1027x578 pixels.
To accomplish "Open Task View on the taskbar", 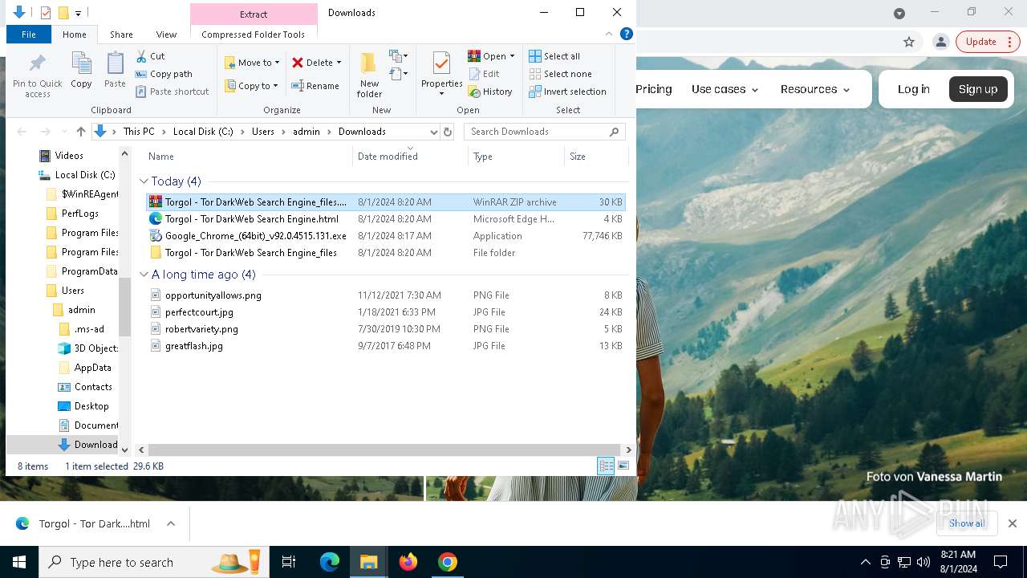I will click(x=289, y=562).
